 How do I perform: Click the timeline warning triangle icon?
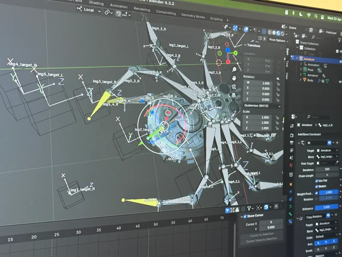pyautogui.click(x=237, y=209)
